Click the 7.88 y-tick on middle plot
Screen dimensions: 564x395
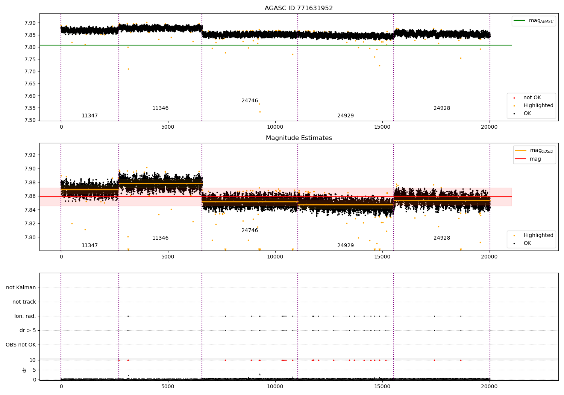[30, 183]
